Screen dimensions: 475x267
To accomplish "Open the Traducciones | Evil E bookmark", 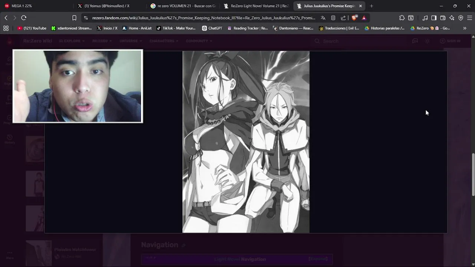I will coord(339,28).
